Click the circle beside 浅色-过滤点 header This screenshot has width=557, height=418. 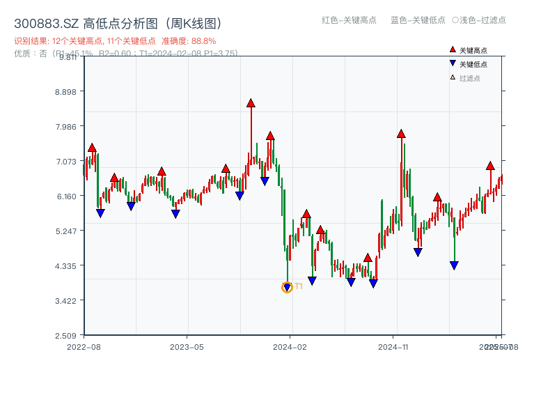pyautogui.click(x=455, y=20)
